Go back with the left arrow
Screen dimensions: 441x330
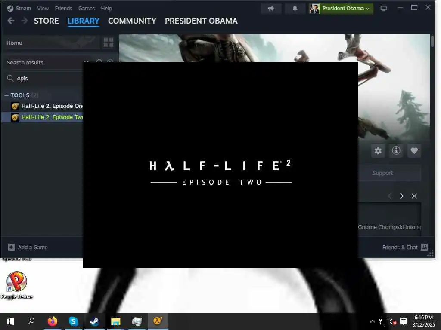coord(11,21)
